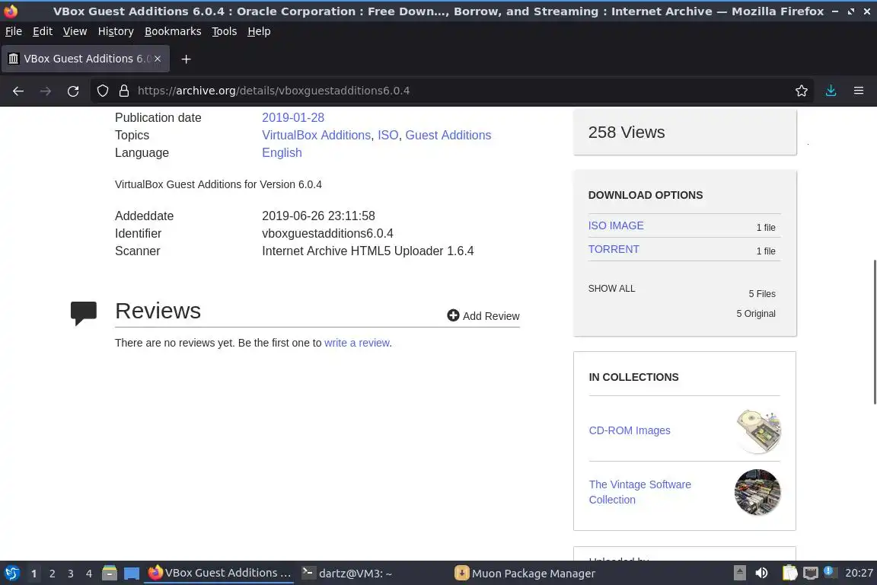
Task: Open file manager from the taskbar
Action: (x=110, y=574)
